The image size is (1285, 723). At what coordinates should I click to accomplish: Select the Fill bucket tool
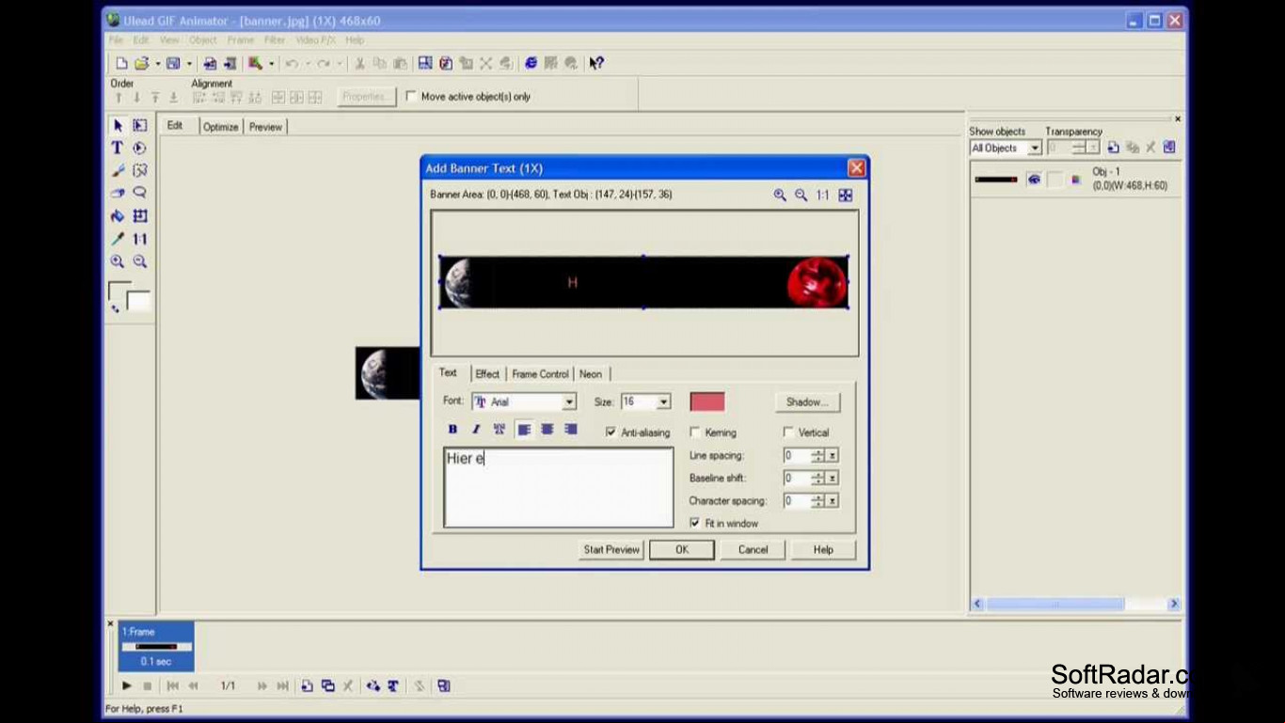(118, 215)
